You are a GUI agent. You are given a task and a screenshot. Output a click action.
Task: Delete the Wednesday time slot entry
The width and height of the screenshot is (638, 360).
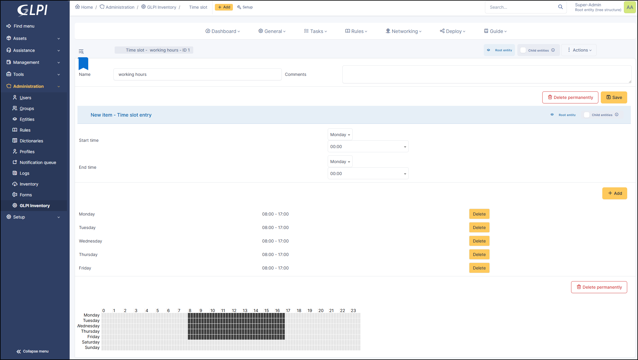(x=479, y=241)
